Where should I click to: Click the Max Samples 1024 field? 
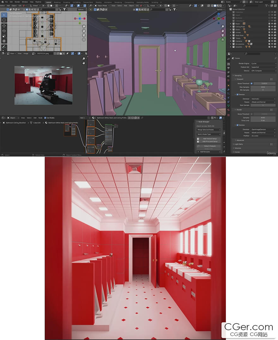(x=263, y=87)
